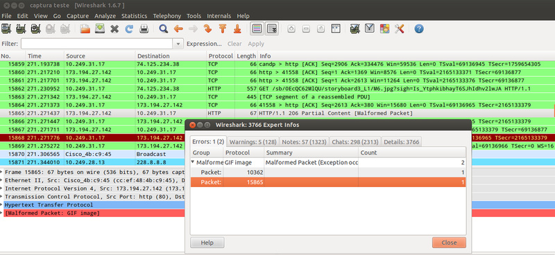This screenshot has height=255, width=555.
Task: Sort packet list by Protocol column
Action: click(x=221, y=56)
